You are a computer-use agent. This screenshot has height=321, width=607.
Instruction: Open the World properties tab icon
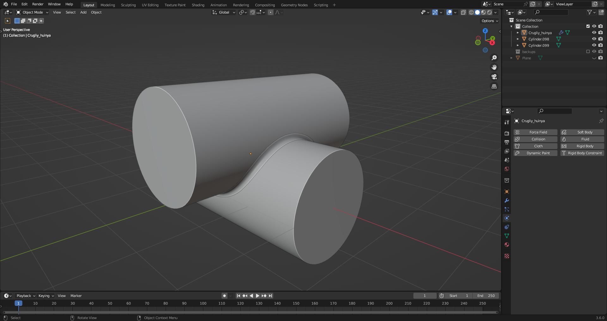[507, 169]
